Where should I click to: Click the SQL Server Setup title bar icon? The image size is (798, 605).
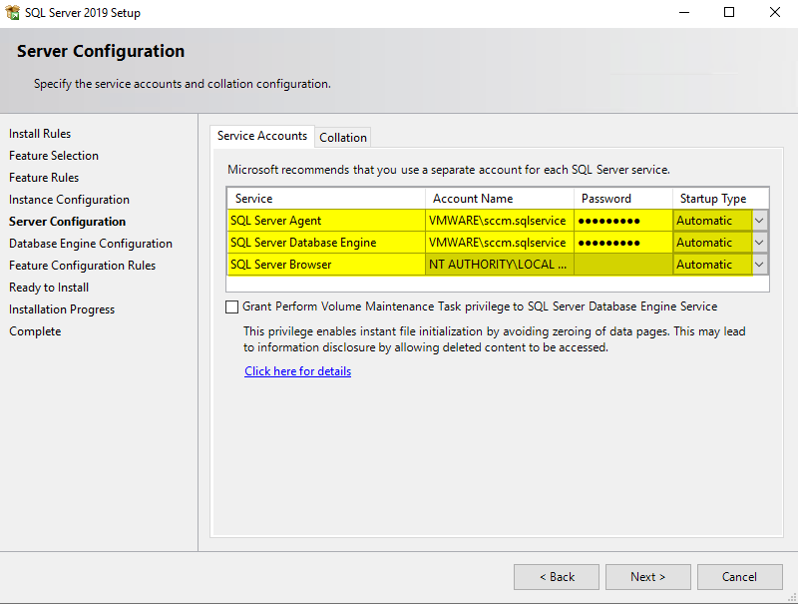click(13, 13)
